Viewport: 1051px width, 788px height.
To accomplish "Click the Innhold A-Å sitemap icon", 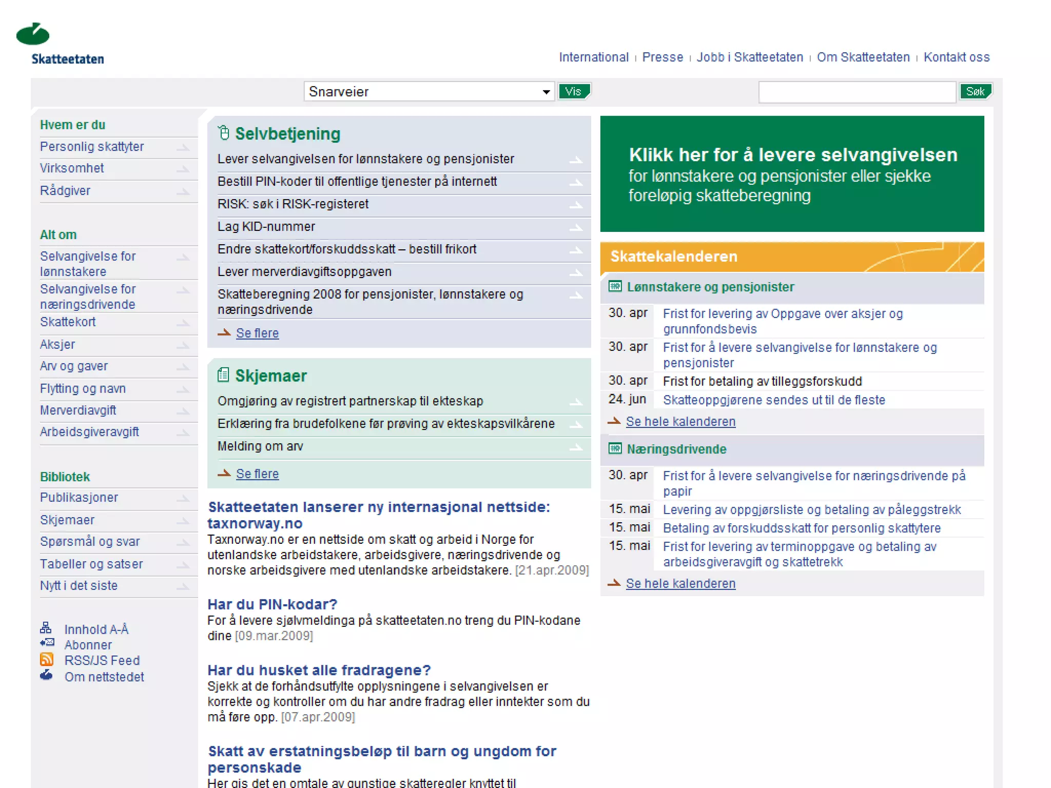I will click(46, 627).
